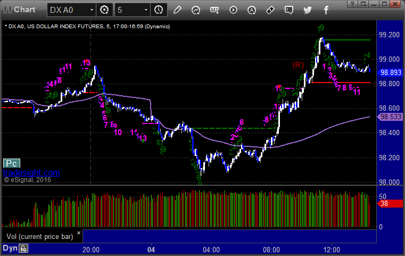Viewport: 405px width, 256px height.
Task: Open the circled A alerts menu
Action: [252, 10]
